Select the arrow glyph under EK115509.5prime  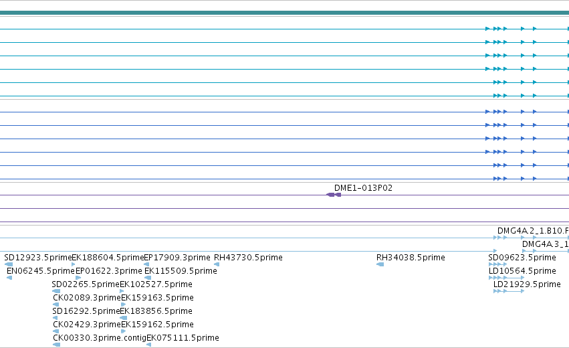click(x=148, y=278)
